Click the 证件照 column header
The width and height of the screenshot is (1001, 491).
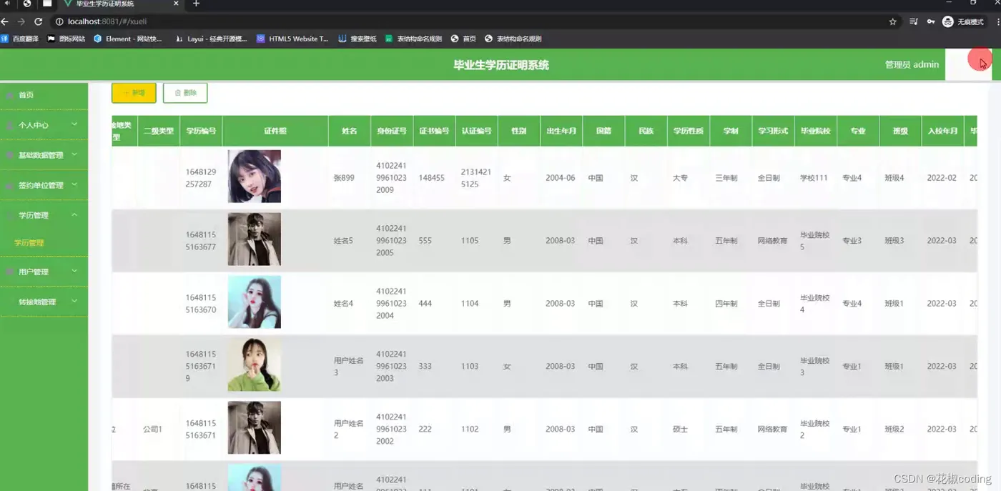point(275,131)
